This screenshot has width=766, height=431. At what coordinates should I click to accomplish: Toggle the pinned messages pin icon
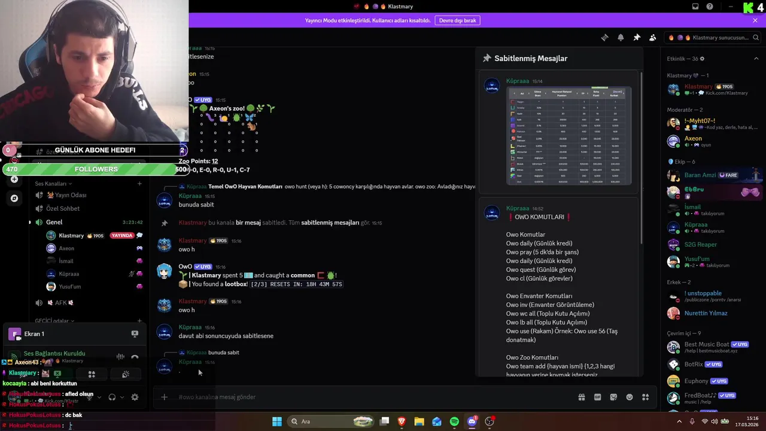pyautogui.click(x=637, y=37)
